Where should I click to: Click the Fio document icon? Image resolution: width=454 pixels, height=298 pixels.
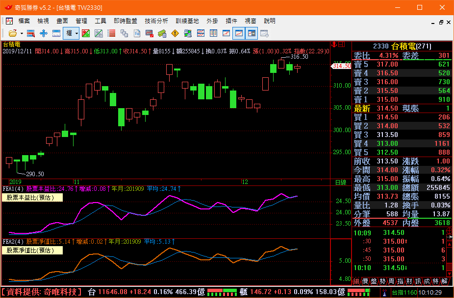coord(137,34)
